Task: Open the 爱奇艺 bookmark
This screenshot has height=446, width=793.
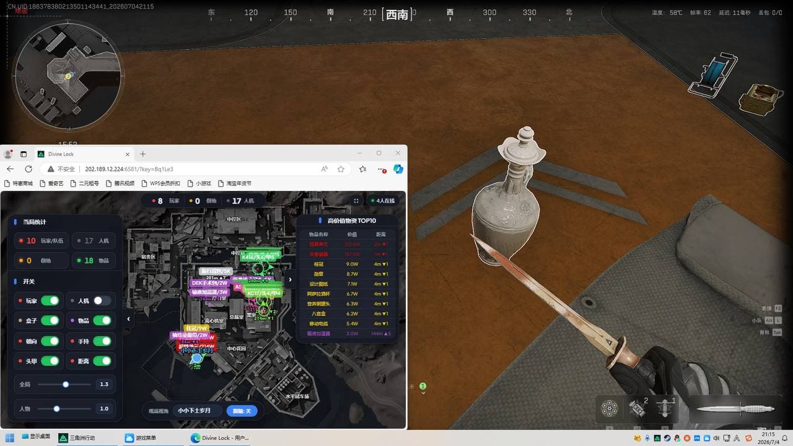Action: pos(51,183)
